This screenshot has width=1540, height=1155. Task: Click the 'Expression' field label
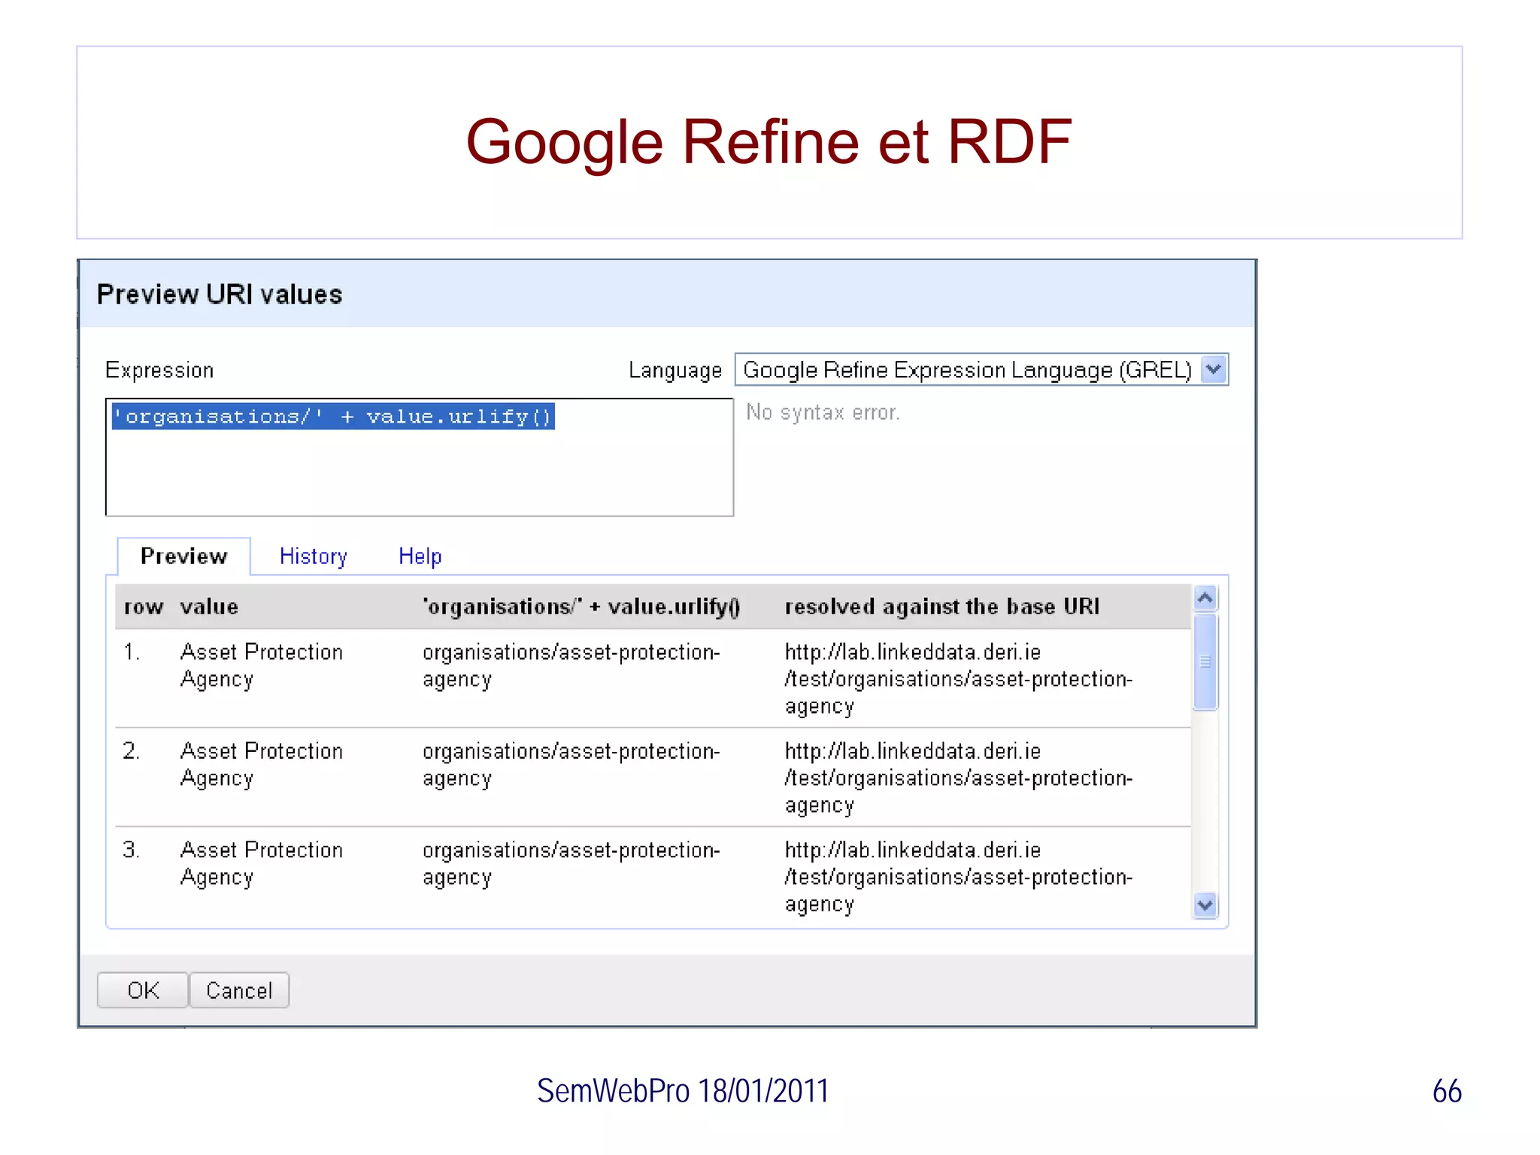tap(159, 370)
